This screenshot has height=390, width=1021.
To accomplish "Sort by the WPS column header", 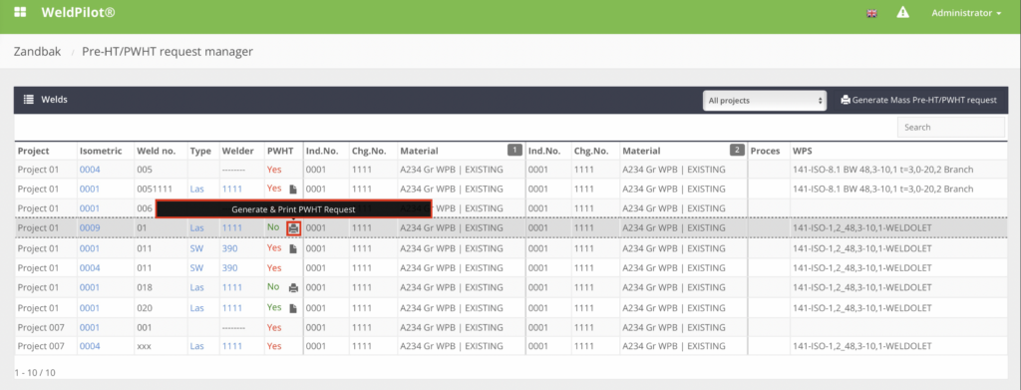I will pos(803,151).
